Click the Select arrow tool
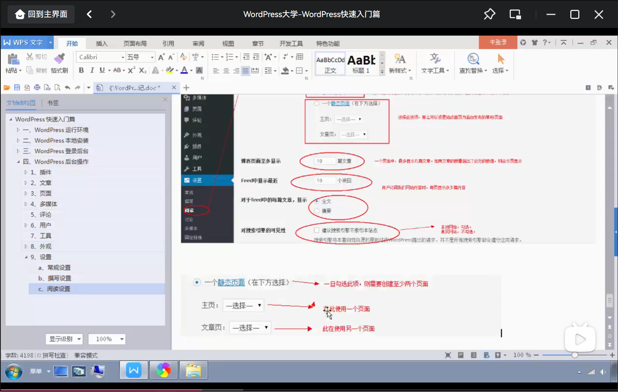Image resolution: width=618 pixels, height=392 pixels. click(x=501, y=59)
